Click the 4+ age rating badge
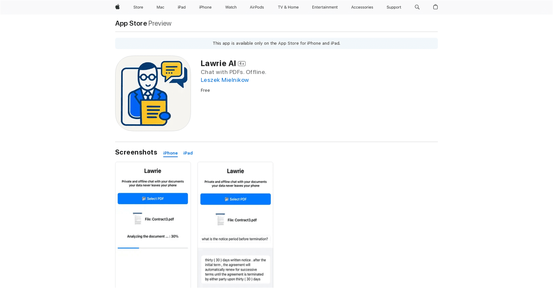The height and width of the screenshot is (288, 553). [x=242, y=64]
